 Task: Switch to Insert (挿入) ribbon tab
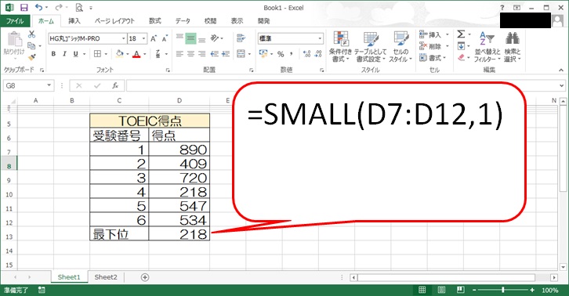(x=74, y=21)
